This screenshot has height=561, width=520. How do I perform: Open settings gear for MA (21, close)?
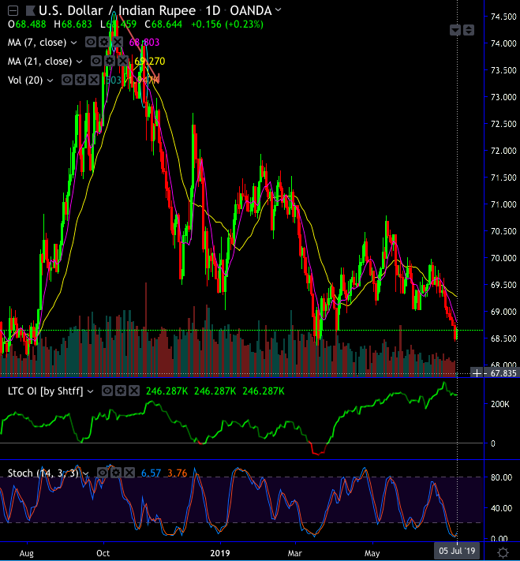[110, 61]
